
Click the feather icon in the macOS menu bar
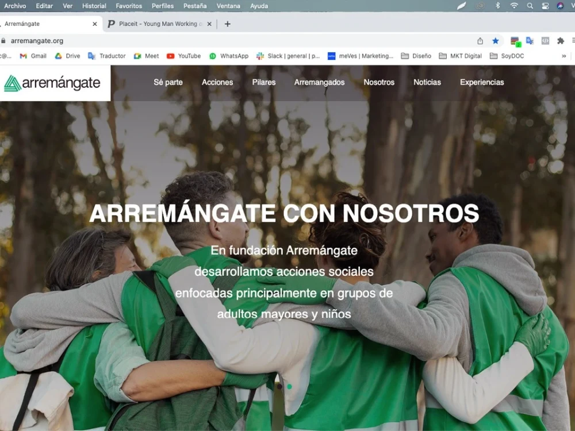pyautogui.click(x=461, y=6)
